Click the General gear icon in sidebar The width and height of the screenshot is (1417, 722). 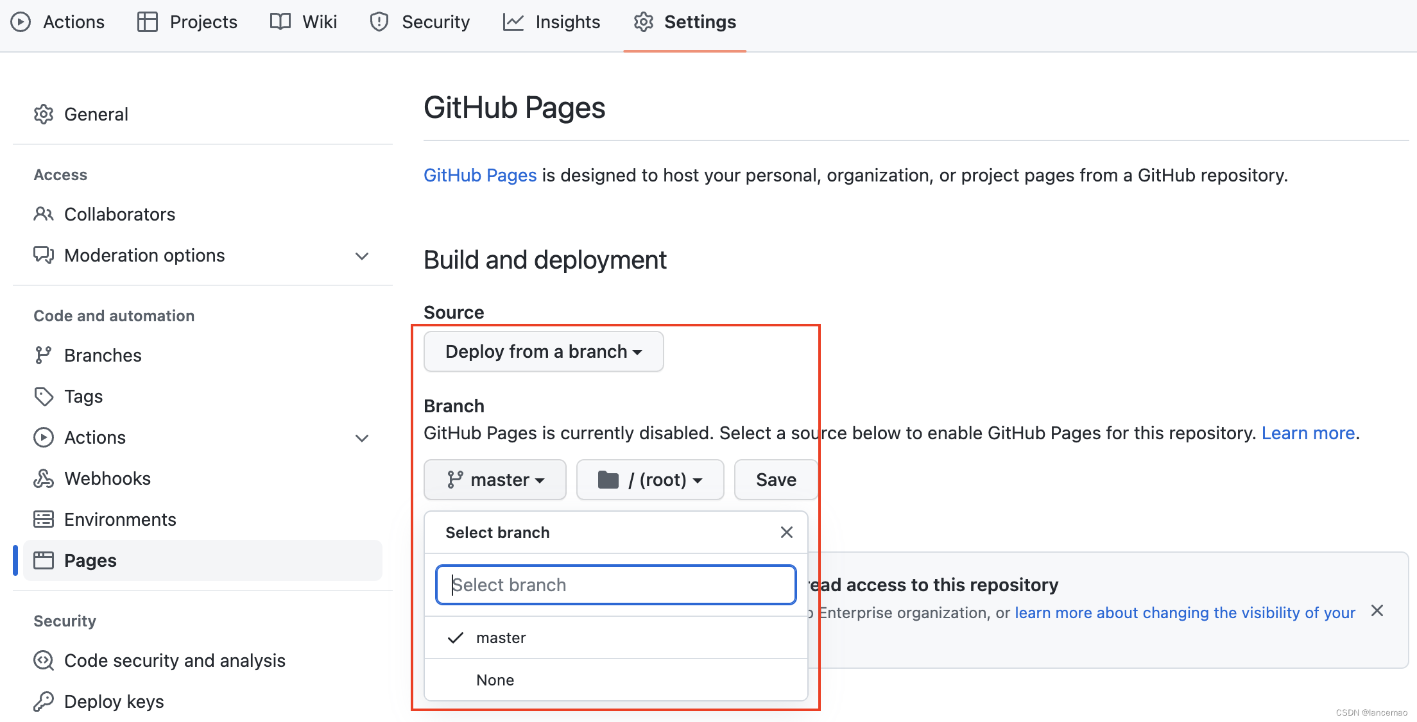point(44,114)
